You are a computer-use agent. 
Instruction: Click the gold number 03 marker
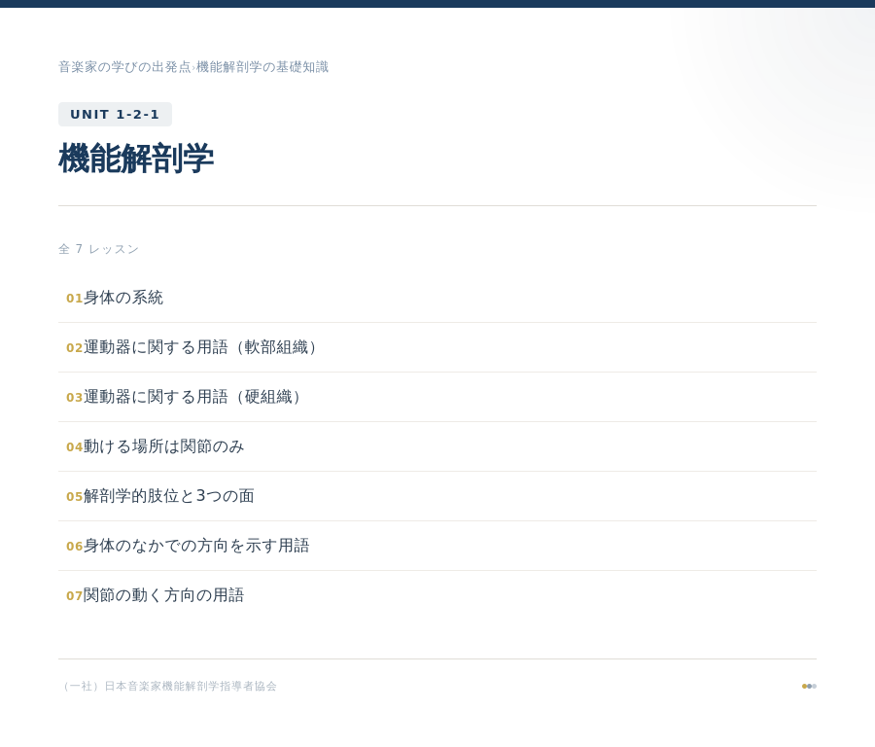74,398
